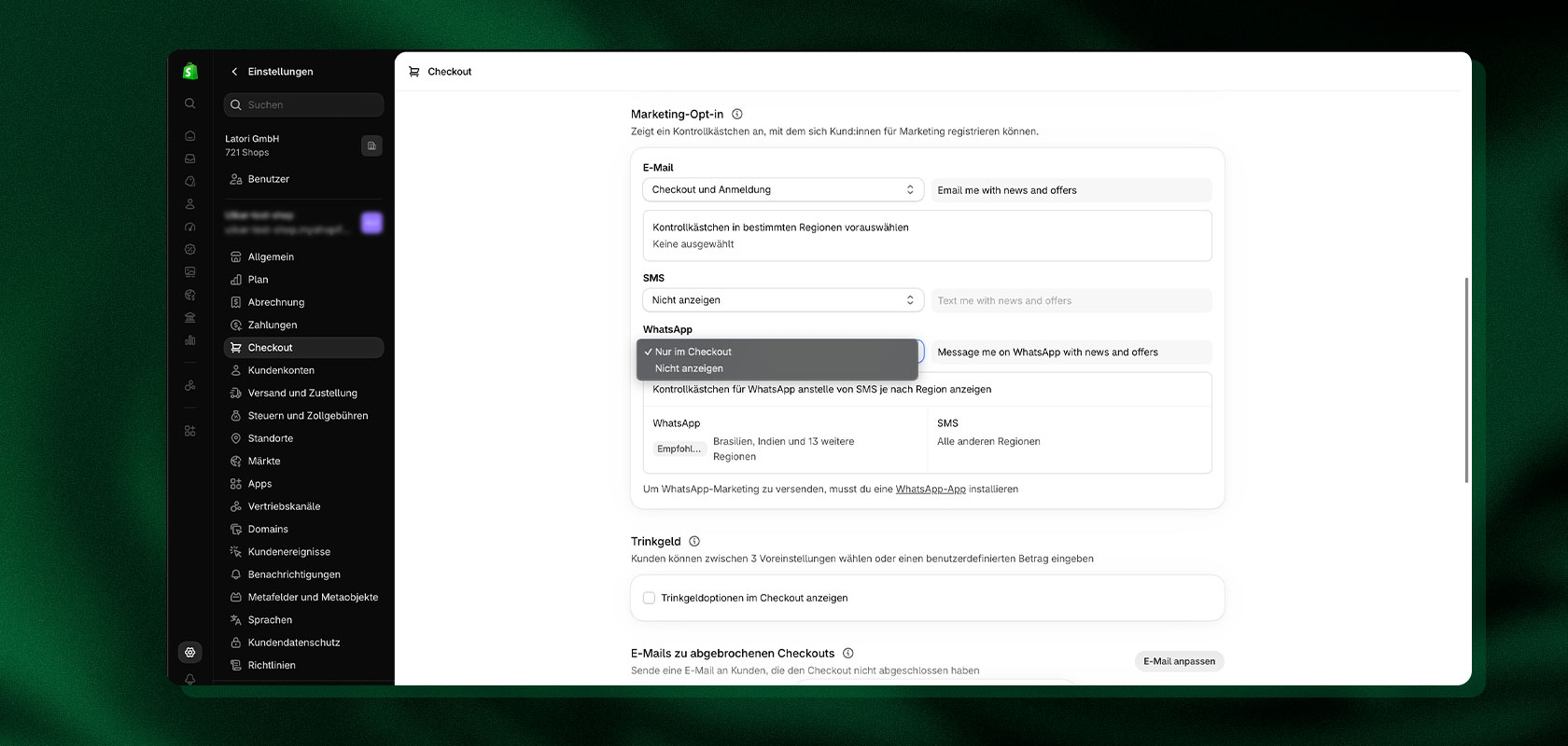Open Sprachen settings

pos(304,620)
